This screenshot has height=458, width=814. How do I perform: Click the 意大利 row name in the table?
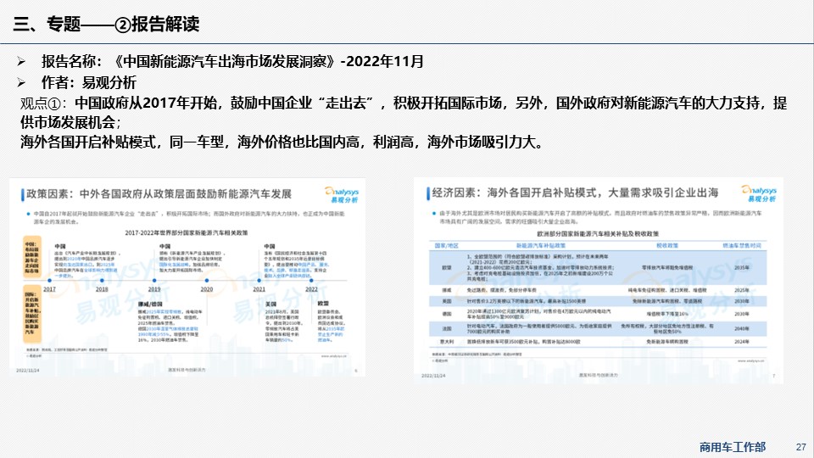tap(447, 342)
